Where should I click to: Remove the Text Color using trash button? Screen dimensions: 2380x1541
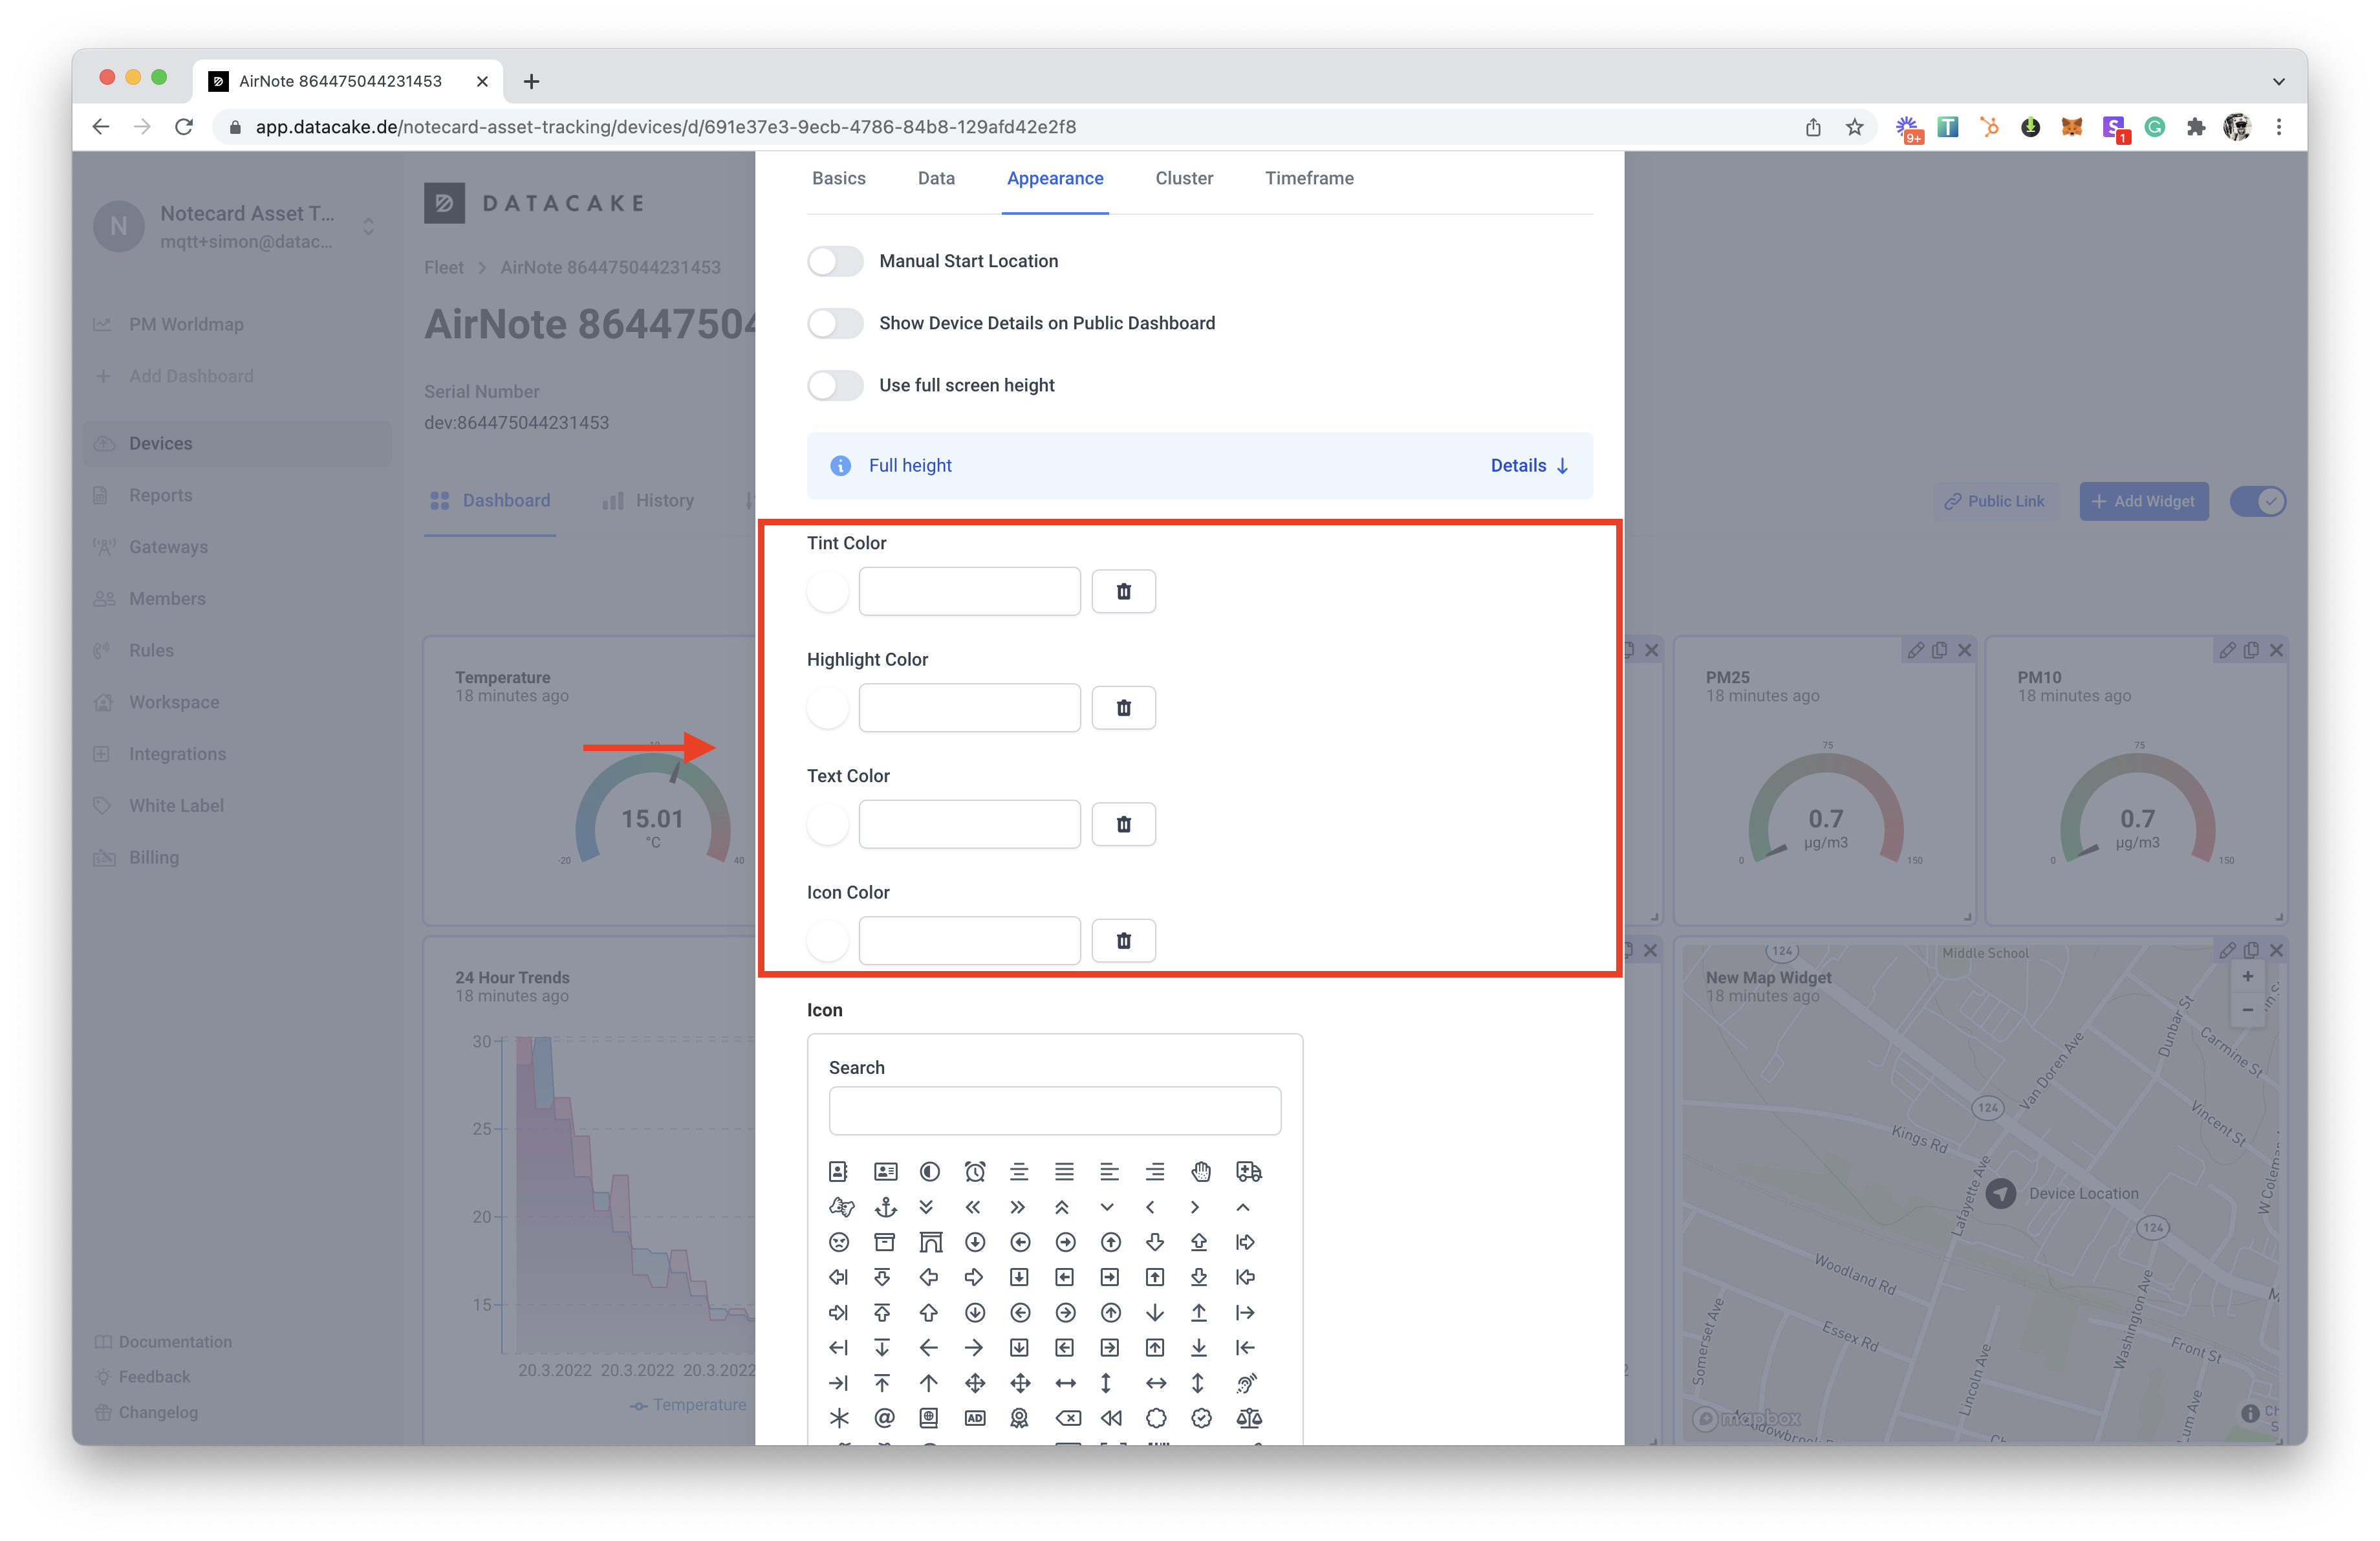click(x=1123, y=824)
